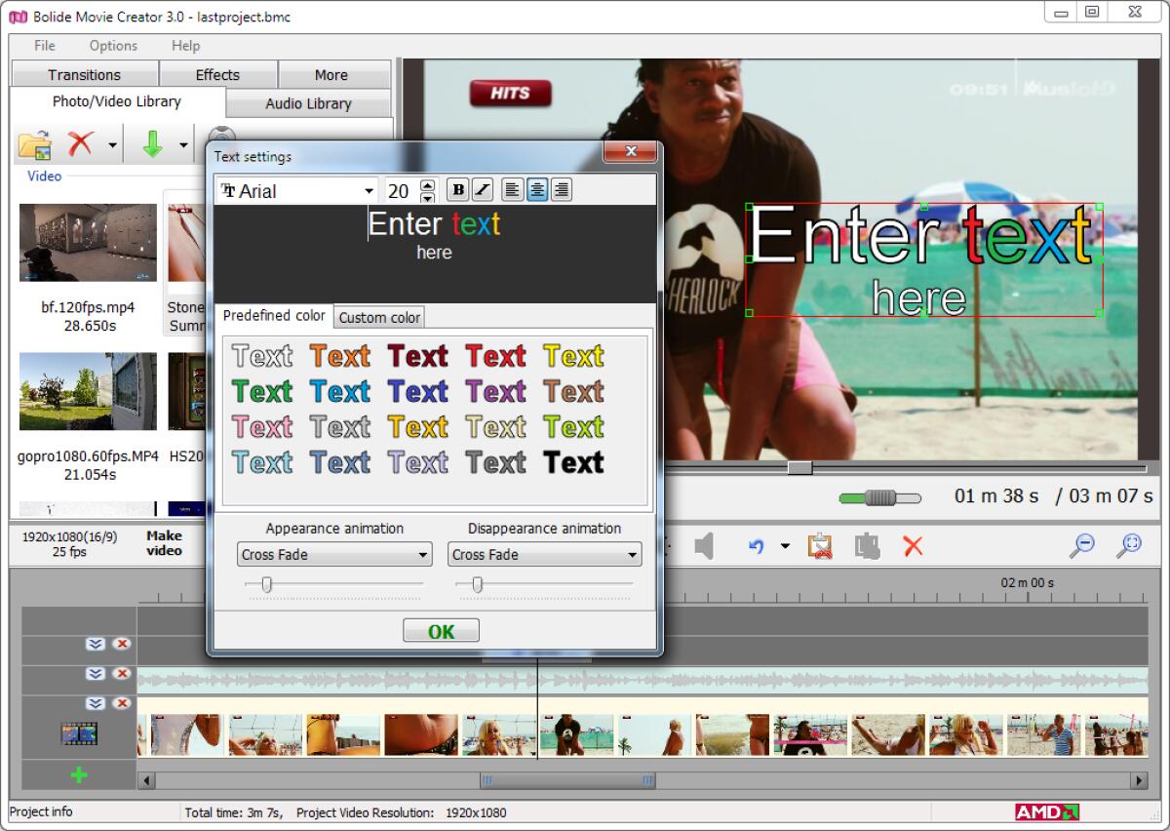Viewport: 1170px width, 831px height.
Task: Open the add media folder icon
Action: pyautogui.click(x=32, y=143)
